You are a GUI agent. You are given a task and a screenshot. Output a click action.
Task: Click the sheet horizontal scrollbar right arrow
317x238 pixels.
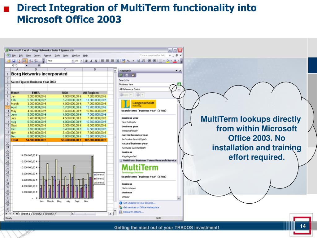tap(110, 214)
